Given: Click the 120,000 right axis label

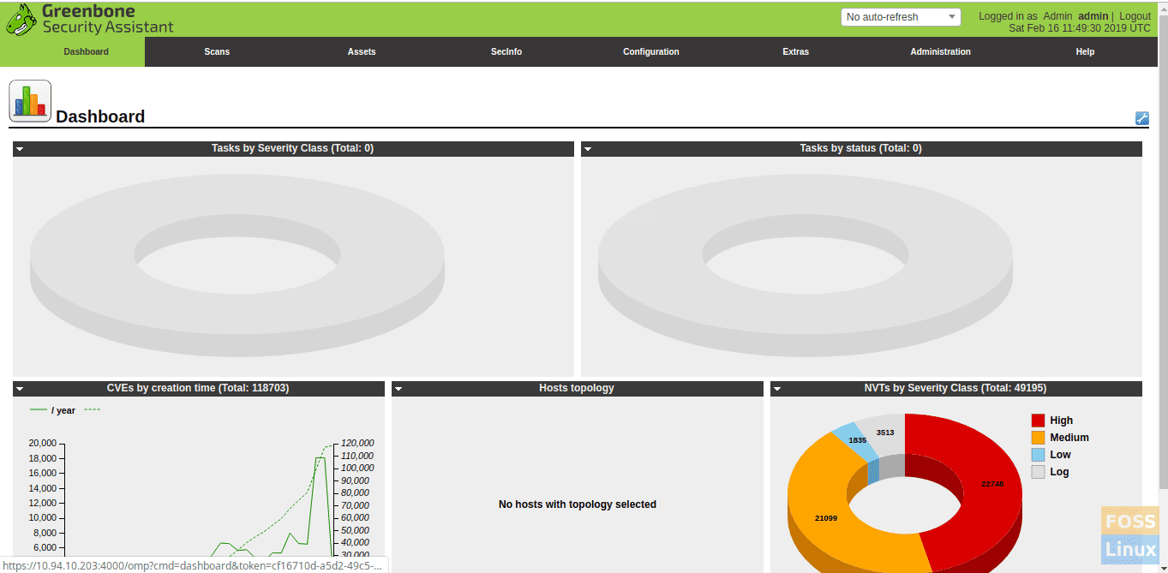Looking at the screenshot, I should point(357,444).
